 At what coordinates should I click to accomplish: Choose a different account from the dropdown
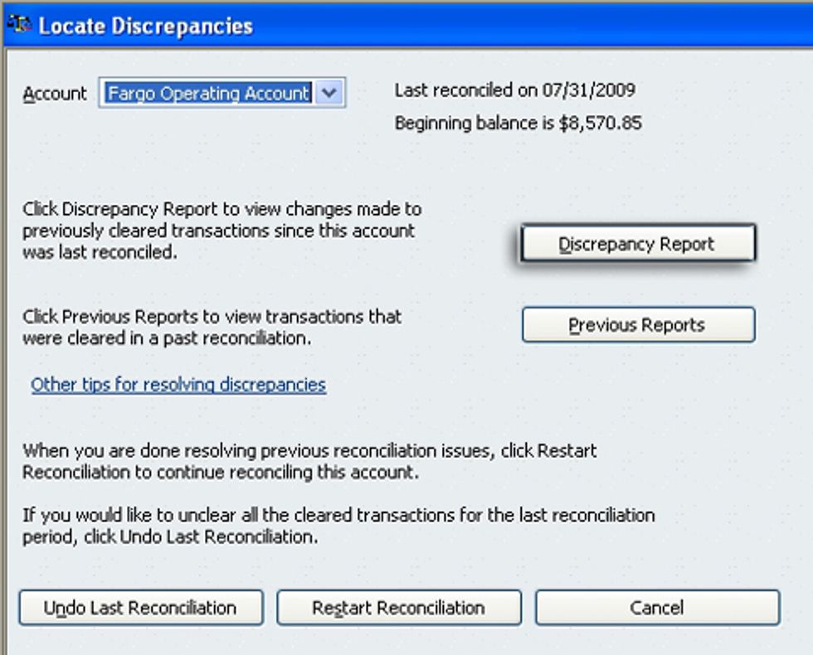point(329,93)
